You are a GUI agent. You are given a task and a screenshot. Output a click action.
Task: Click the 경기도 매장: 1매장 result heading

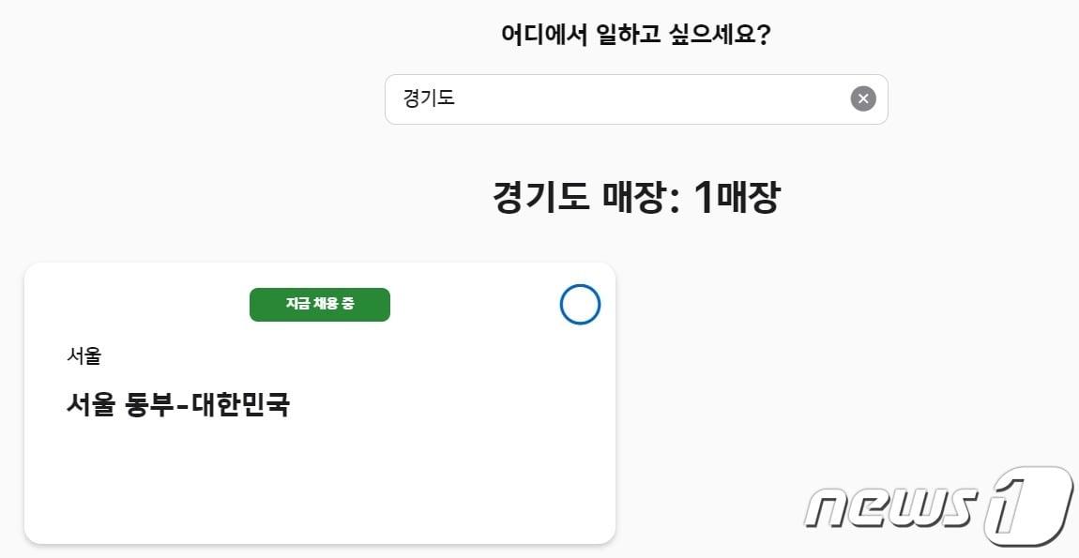point(636,198)
